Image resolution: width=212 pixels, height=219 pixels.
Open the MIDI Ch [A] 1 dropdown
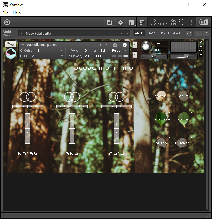(42, 56)
